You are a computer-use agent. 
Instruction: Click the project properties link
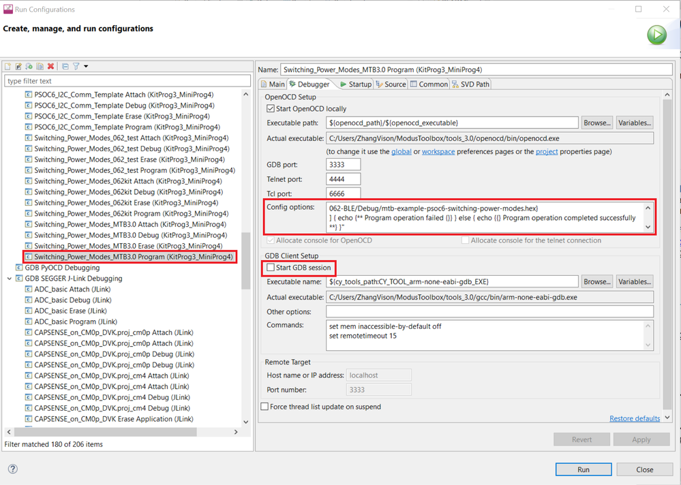[x=546, y=151]
